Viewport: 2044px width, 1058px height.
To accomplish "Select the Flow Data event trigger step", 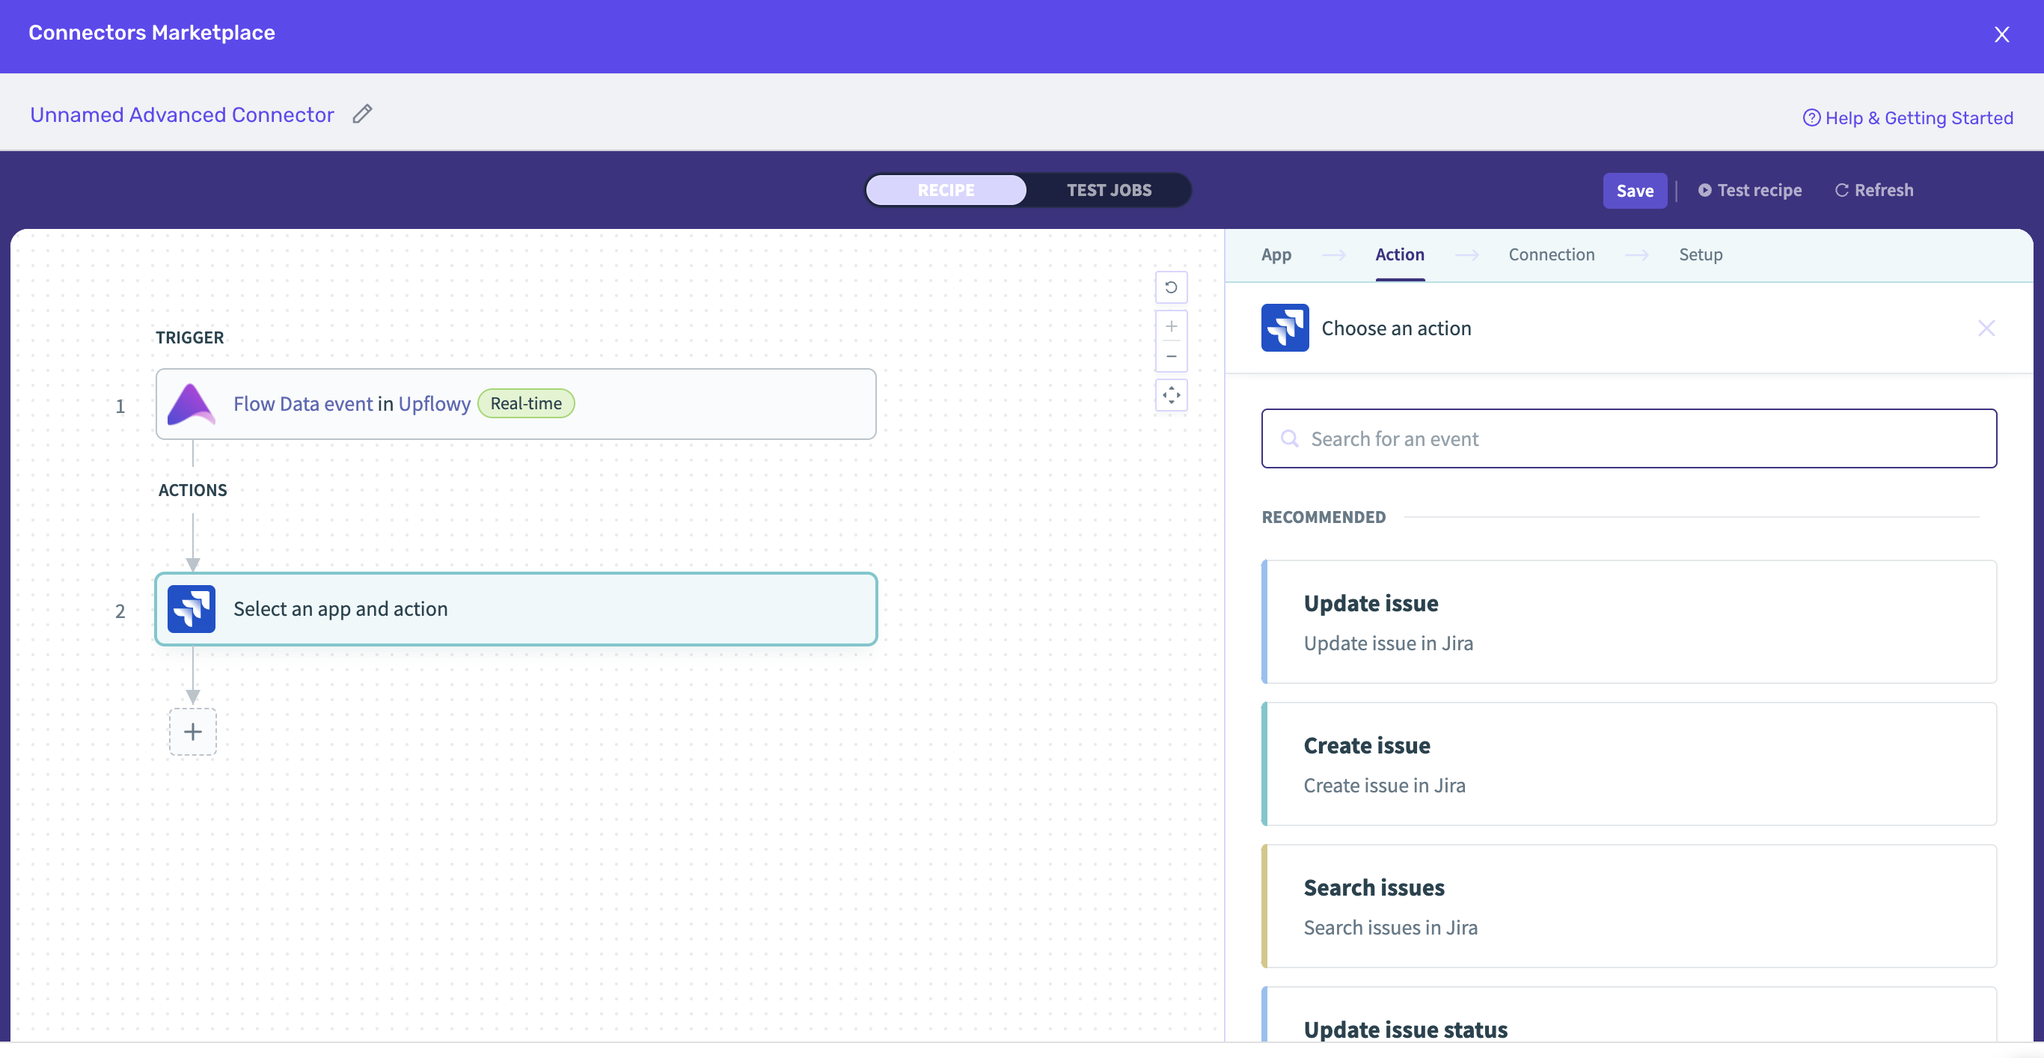I will 515,404.
